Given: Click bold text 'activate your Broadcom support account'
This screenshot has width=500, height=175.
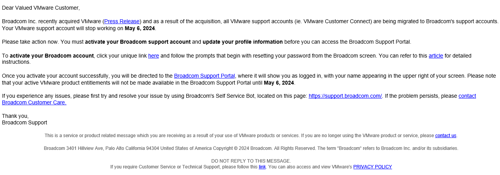Looking at the screenshot, I should tap(138, 42).
